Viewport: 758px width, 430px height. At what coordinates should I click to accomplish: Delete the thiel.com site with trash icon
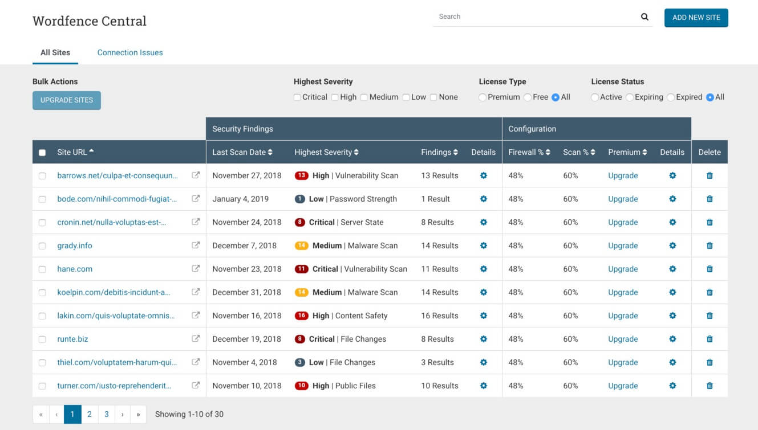[x=710, y=362]
